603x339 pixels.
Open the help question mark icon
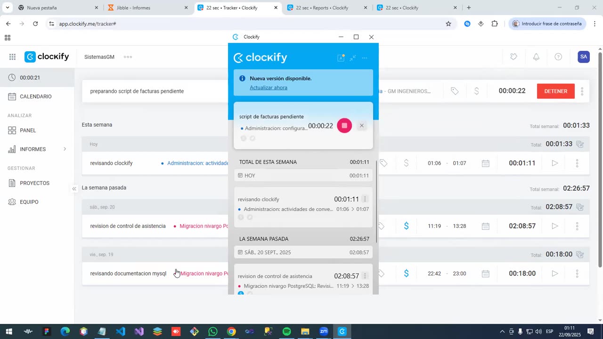(x=558, y=57)
